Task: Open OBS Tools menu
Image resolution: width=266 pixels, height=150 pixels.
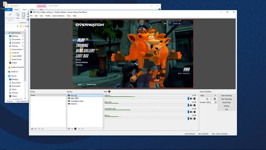Action: (69, 16)
